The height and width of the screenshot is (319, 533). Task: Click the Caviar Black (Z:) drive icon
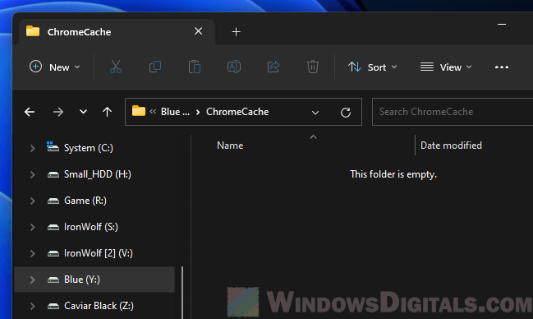(53, 306)
